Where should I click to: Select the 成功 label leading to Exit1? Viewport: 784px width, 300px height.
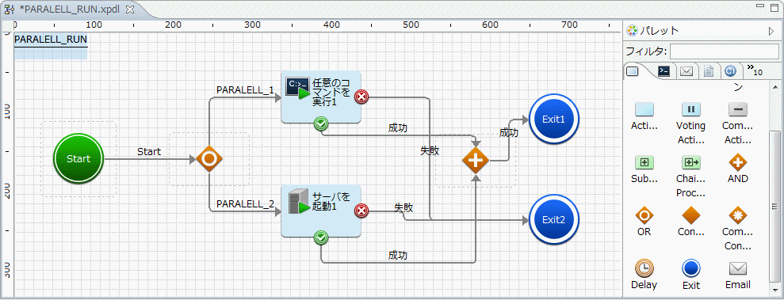pos(508,133)
